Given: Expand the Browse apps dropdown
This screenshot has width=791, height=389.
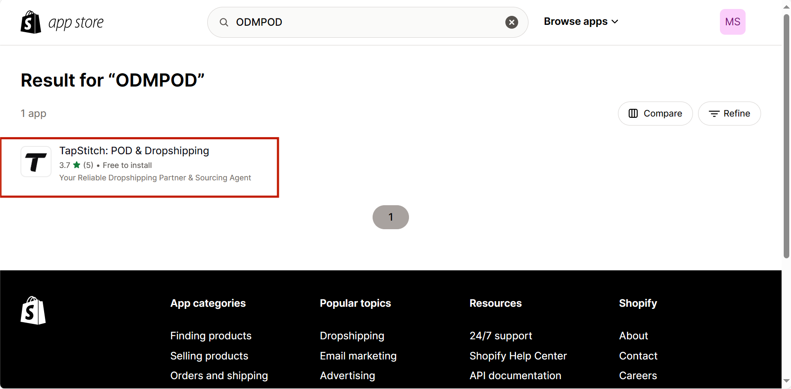Looking at the screenshot, I should [x=581, y=22].
